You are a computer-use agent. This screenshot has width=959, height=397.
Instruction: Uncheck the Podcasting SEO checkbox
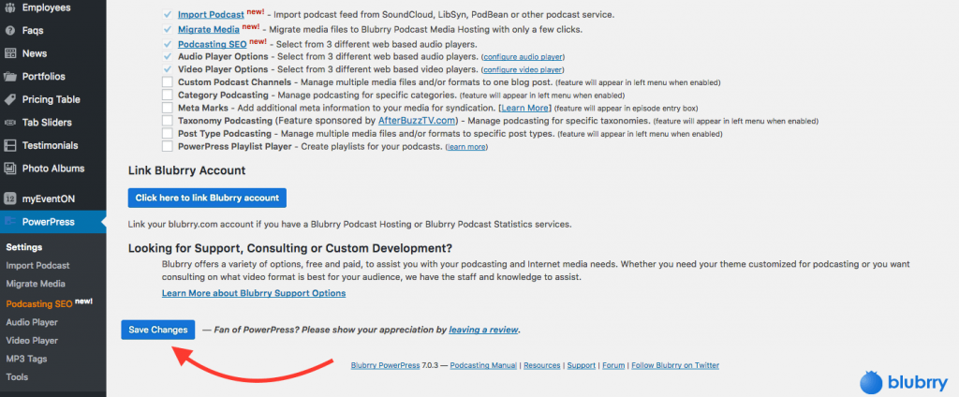tap(167, 44)
